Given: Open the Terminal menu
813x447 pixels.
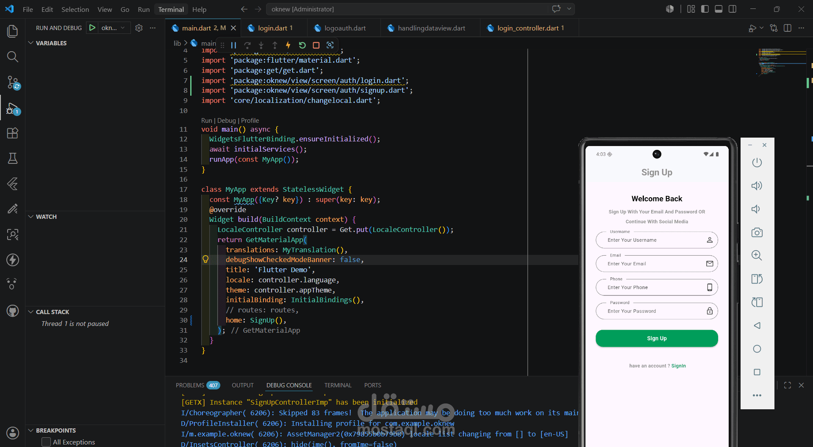Looking at the screenshot, I should coord(171,9).
